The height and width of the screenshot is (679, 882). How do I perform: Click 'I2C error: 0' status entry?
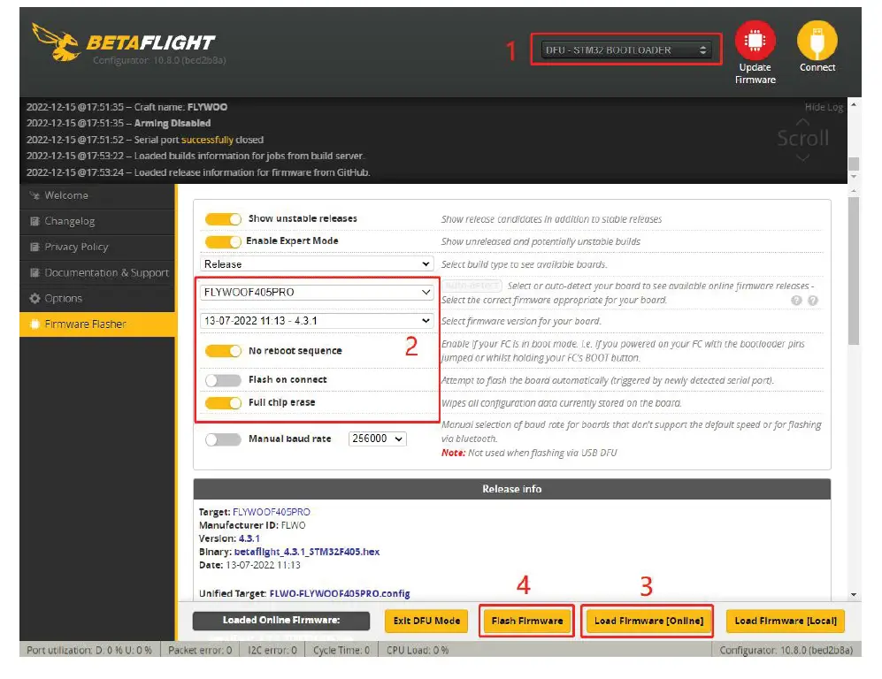272,651
